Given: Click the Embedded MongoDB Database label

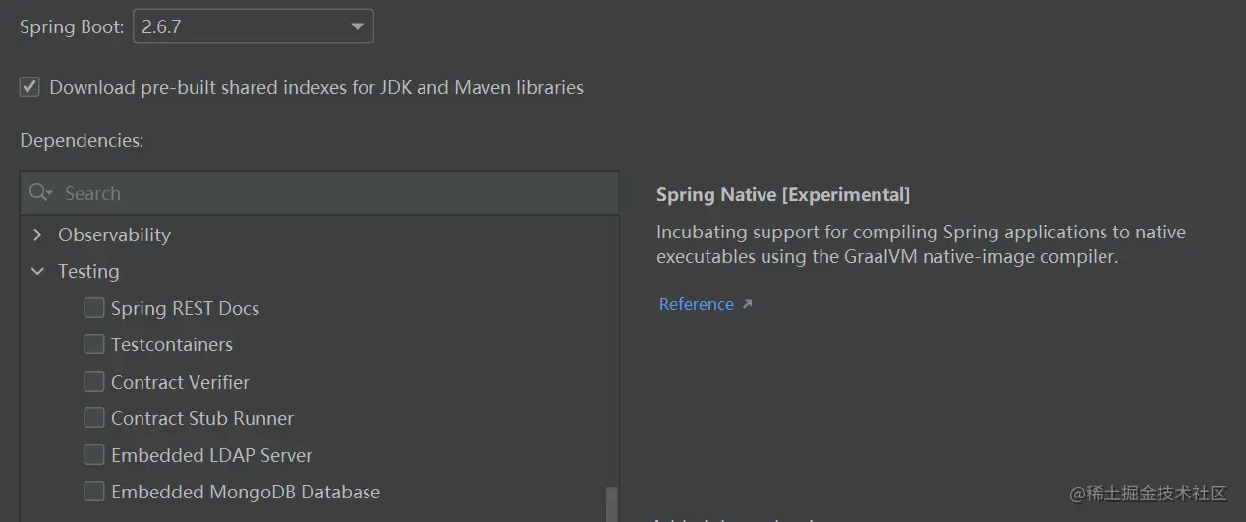Looking at the screenshot, I should click(x=246, y=492).
